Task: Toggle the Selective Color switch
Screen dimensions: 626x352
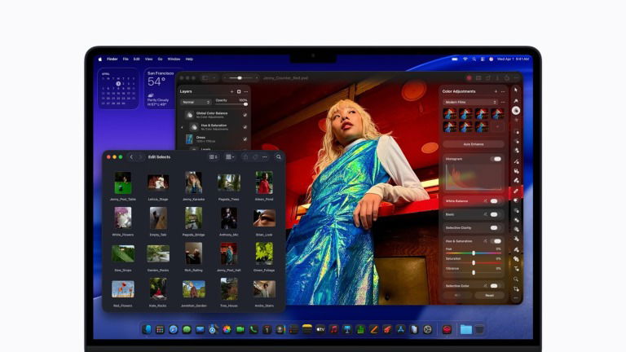Action: (495, 286)
